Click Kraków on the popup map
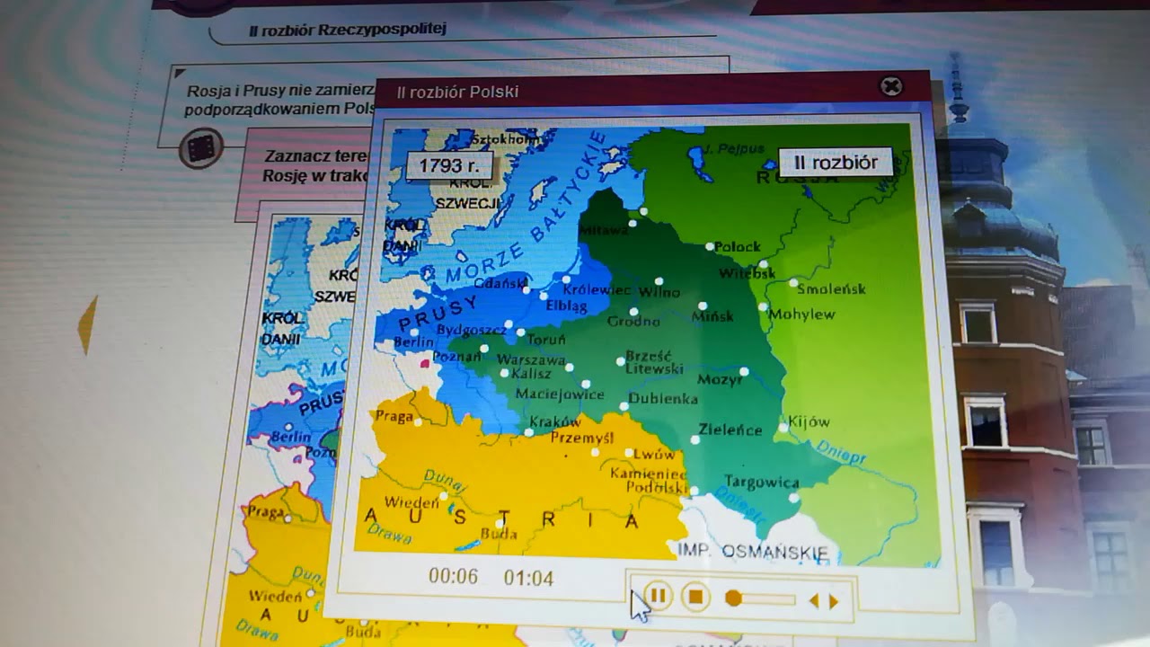Screen dimensions: 1150x647 tap(555, 421)
